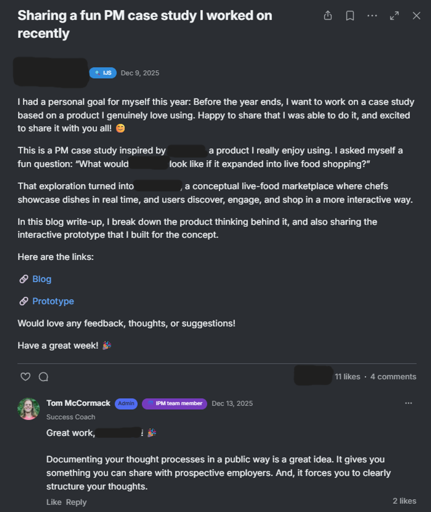Toggle Like on Tom McCormack's comment
The width and height of the screenshot is (431, 512).
54,501
